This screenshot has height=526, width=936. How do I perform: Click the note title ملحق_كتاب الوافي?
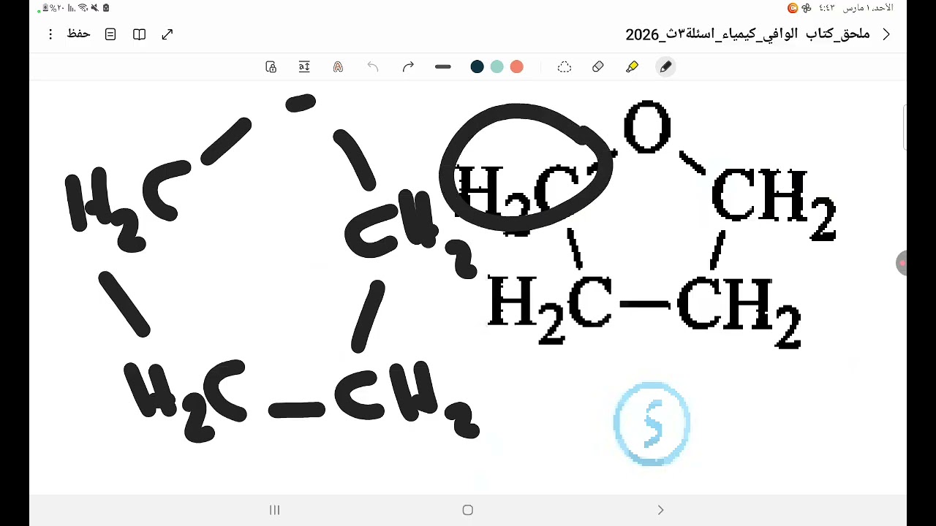747,34
